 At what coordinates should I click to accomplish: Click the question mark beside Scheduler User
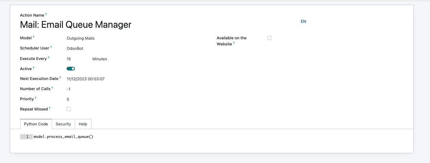51,47
